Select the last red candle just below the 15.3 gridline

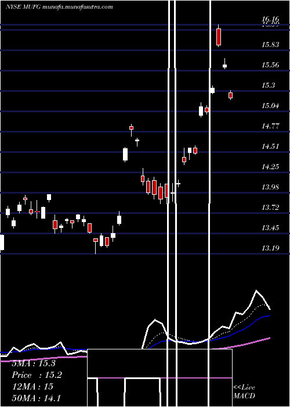tap(230, 95)
